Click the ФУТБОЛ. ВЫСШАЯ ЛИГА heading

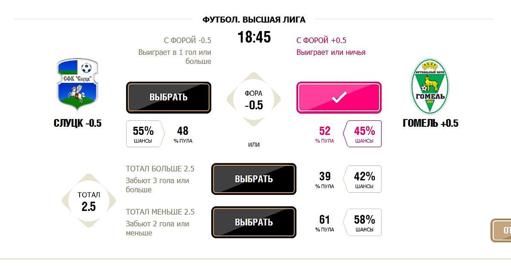pos(254,20)
